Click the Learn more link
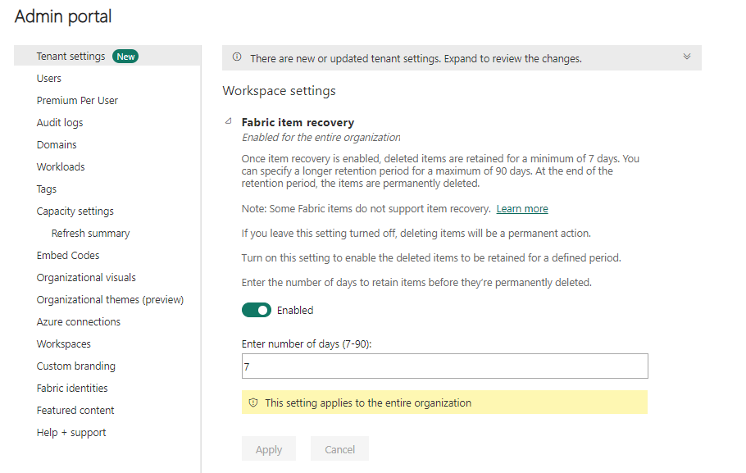The image size is (746, 473). pos(522,209)
